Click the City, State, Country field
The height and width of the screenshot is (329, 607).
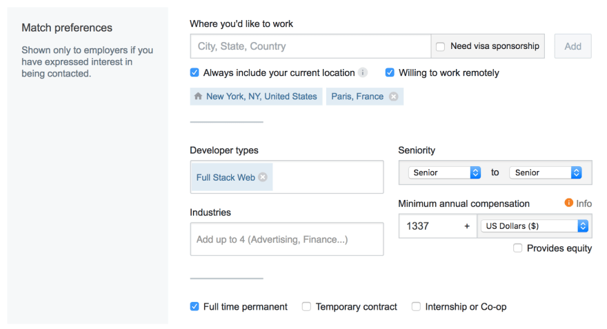310,46
